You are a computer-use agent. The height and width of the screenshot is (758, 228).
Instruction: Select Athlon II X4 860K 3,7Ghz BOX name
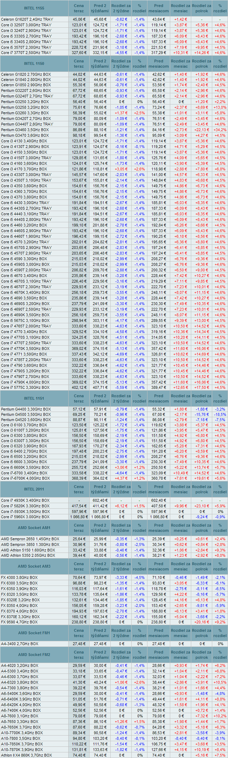(26, 755)
